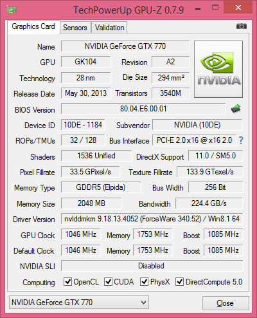Toggle the CUDA checkbox

point(108,281)
